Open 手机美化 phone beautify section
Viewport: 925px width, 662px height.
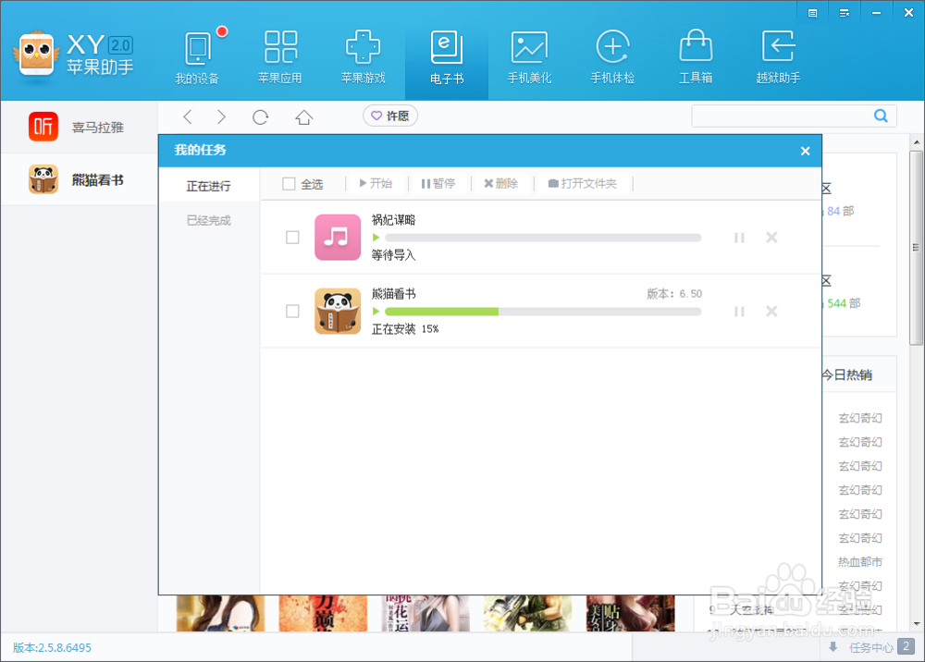pos(529,56)
